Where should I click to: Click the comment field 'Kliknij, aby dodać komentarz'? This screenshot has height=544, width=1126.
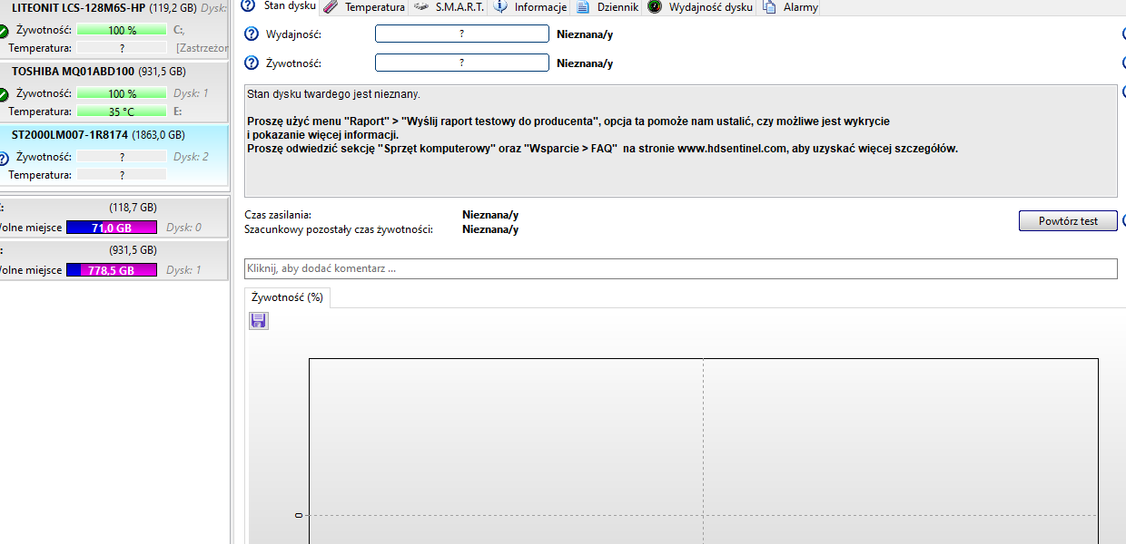681,268
